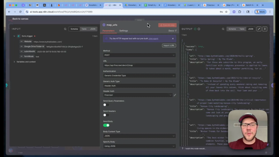Pin the output data

[265, 29]
